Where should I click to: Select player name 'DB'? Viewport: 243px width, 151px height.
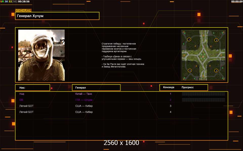click(21, 100)
